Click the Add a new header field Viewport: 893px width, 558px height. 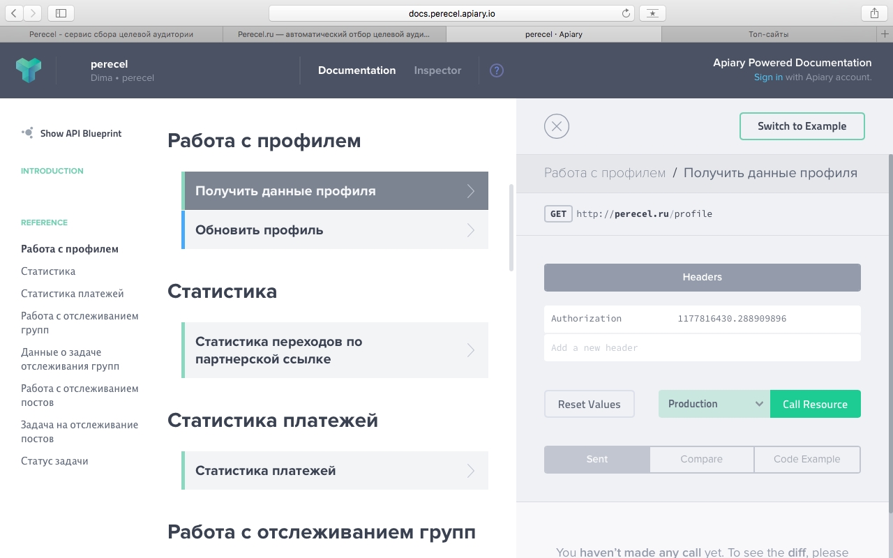(x=702, y=347)
